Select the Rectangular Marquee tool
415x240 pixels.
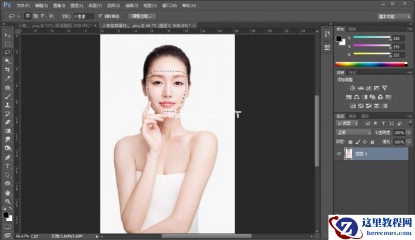point(8,44)
